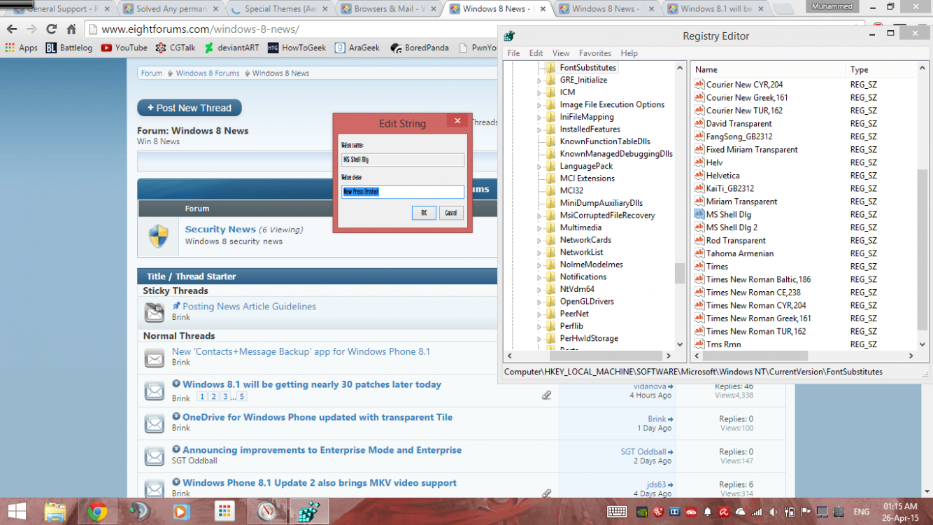933x525 pixels.
Task: Open deviantART bookmark
Action: (231, 48)
